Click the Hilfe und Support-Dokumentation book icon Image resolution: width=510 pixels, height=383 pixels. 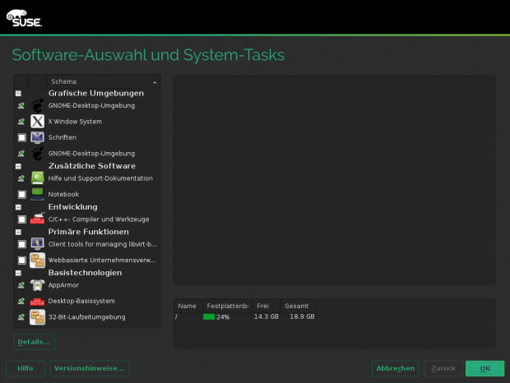click(37, 178)
